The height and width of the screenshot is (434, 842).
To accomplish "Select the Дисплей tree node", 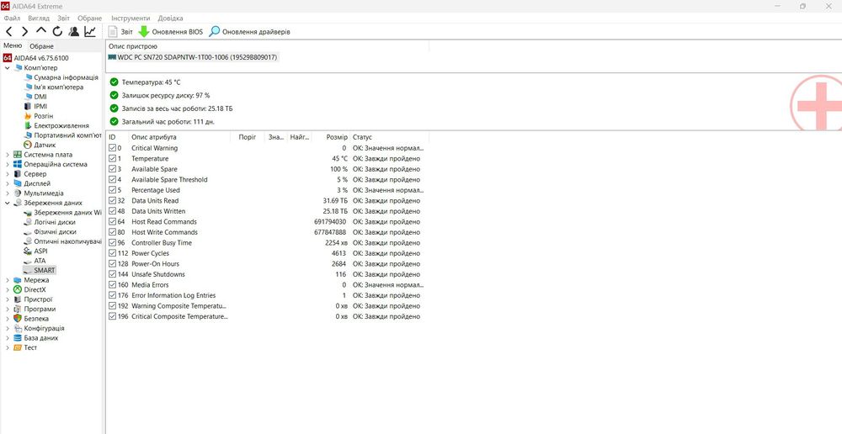I will point(32,183).
